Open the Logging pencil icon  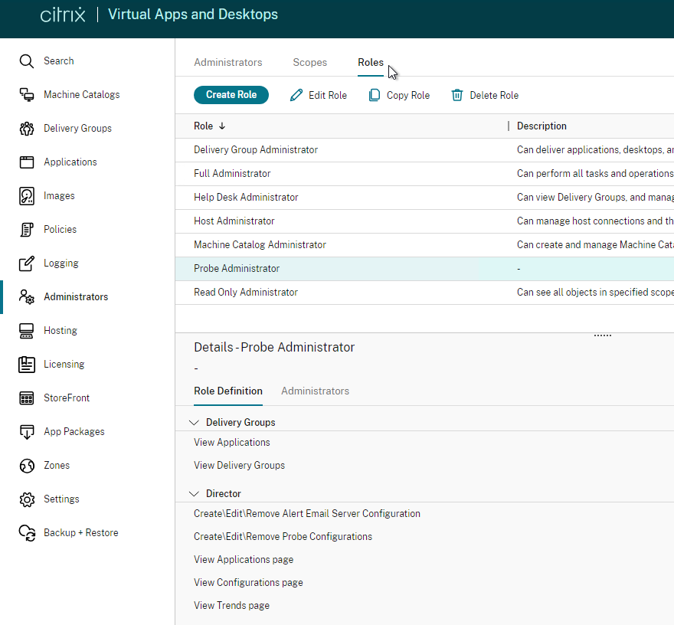pos(27,263)
